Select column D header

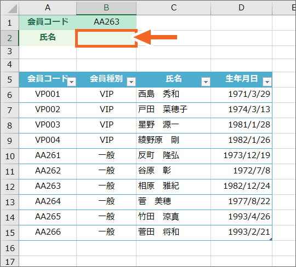(241, 8)
